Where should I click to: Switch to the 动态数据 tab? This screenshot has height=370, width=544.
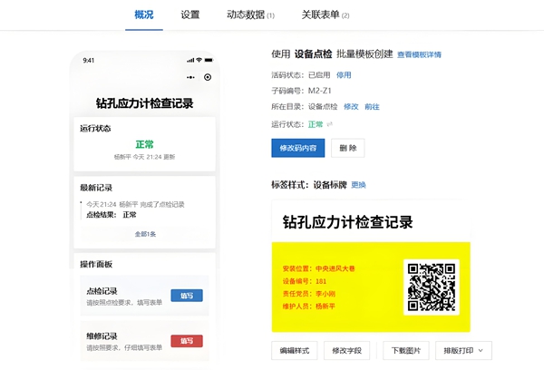pyautogui.click(x=250, y=15)
